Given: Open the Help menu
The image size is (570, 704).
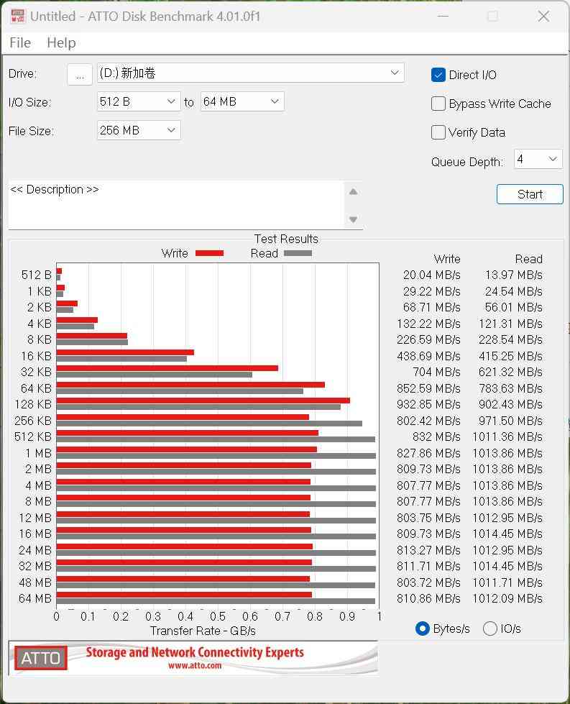Looking at the screenshot, I should [61, 43].
